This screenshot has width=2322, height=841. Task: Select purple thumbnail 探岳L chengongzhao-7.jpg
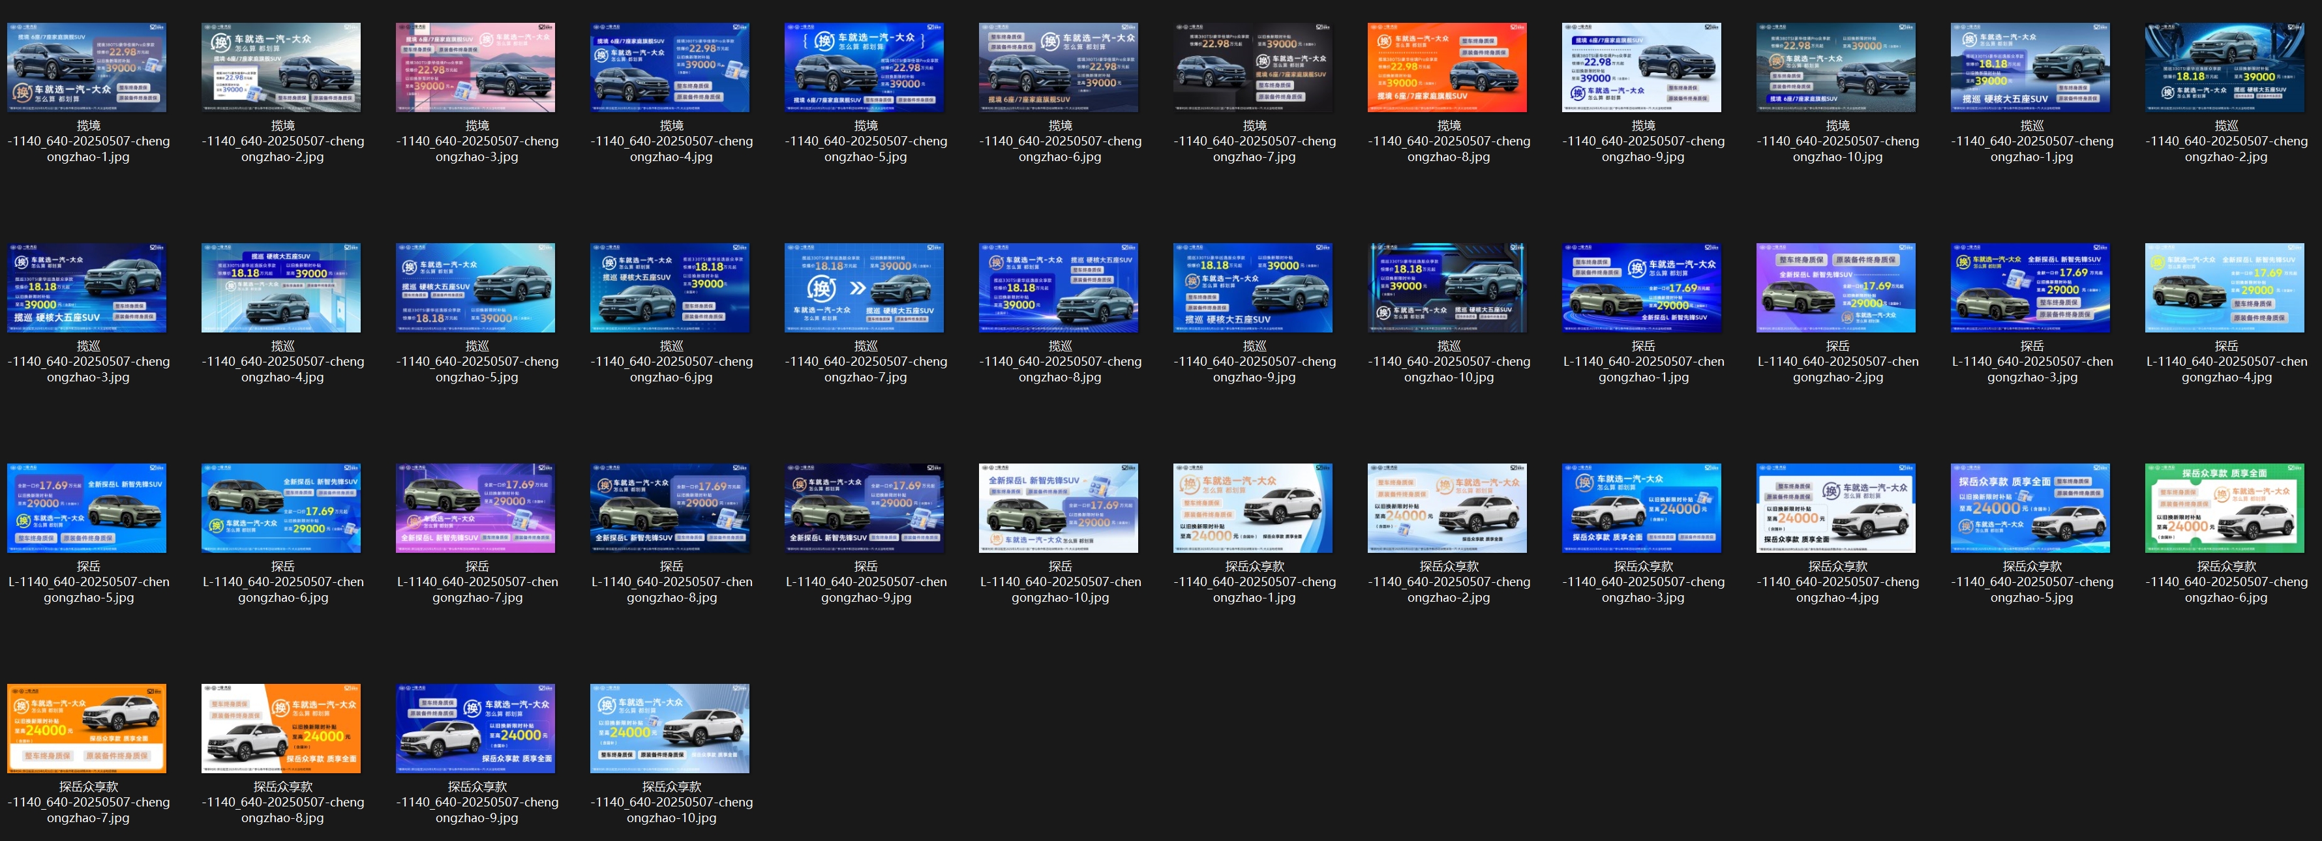coord(476,509)
